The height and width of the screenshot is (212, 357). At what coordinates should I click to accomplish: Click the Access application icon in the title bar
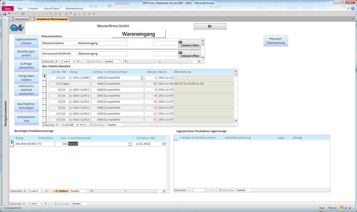(4, 3)
